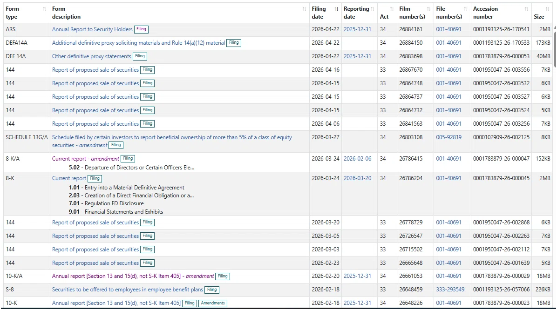Select the 173KB size value
Screen dimensions: 557x310
click(543, 43)
